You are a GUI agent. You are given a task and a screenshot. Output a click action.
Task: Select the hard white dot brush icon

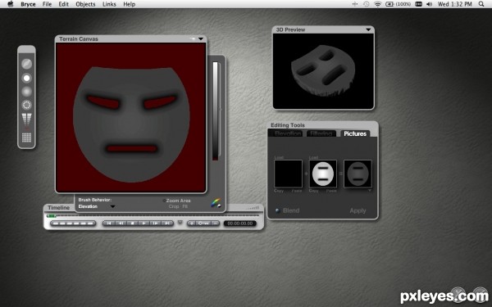(x=27, y=78)
